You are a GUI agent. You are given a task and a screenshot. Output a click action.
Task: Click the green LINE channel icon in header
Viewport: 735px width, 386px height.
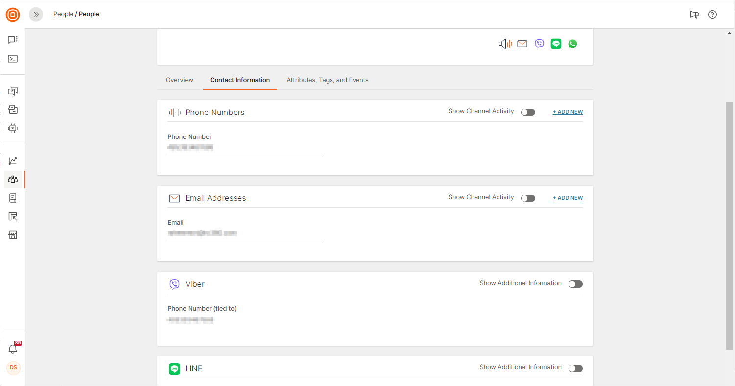pos(556,44)
